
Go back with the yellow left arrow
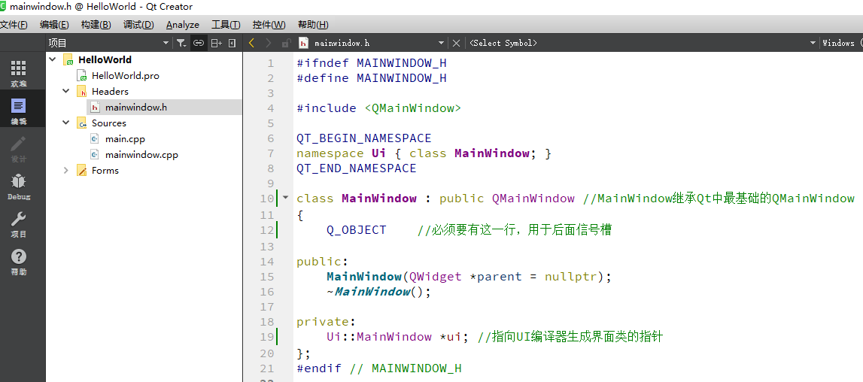251,43
